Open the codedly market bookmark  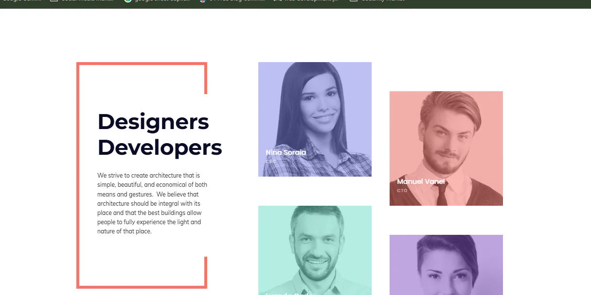point(384,1)
